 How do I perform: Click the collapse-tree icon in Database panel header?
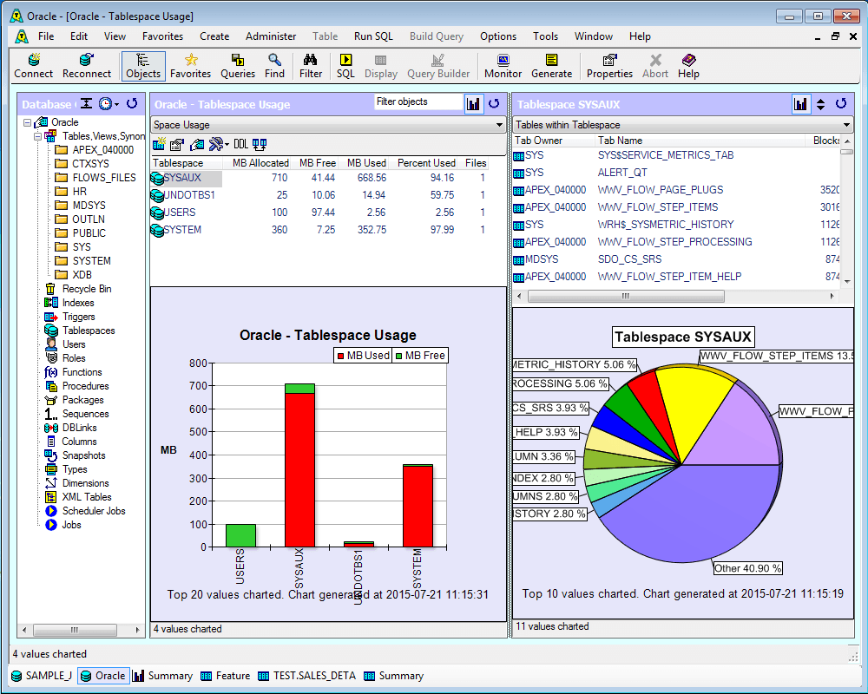[86, 103]
